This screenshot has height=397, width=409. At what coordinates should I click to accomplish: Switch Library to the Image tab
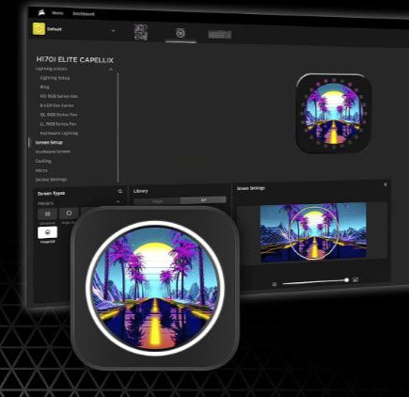click(157, 201)
